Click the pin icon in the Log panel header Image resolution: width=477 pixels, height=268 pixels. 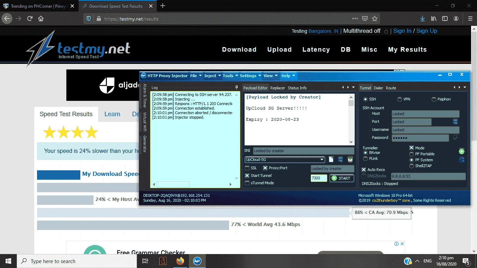coord(236,88)
